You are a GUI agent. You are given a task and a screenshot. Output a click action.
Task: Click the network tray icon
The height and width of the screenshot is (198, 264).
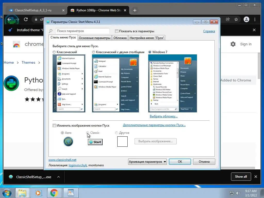coord(232,193)
